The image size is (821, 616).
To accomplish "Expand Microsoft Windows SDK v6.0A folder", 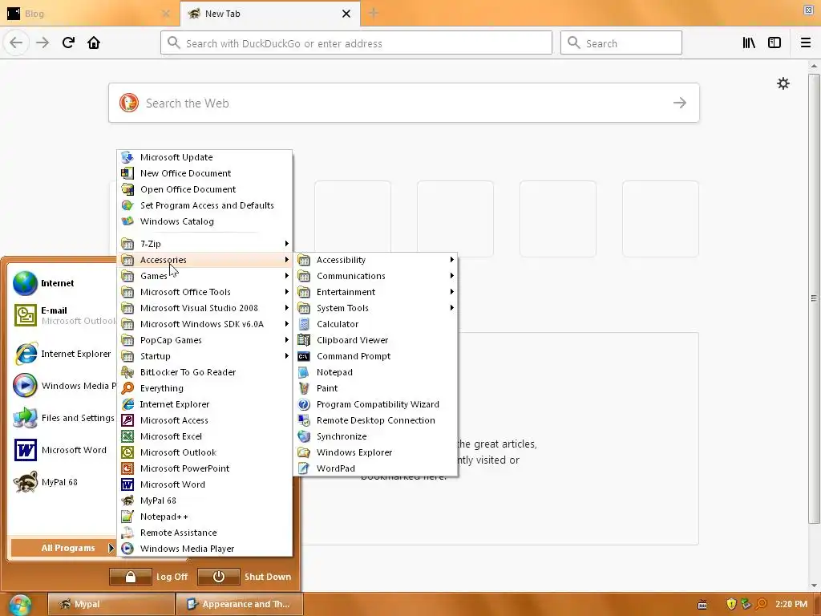I will point(204,324).
